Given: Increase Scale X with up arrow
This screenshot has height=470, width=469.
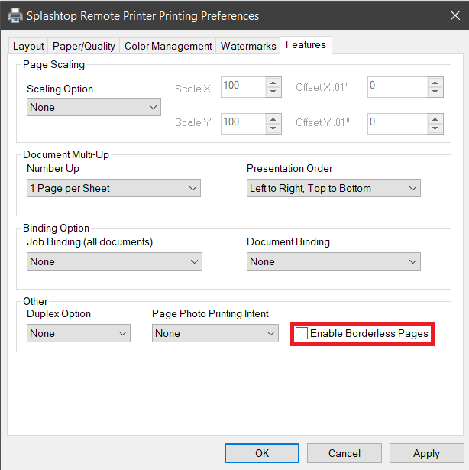Looking at the screenshot, I should 273,83.
